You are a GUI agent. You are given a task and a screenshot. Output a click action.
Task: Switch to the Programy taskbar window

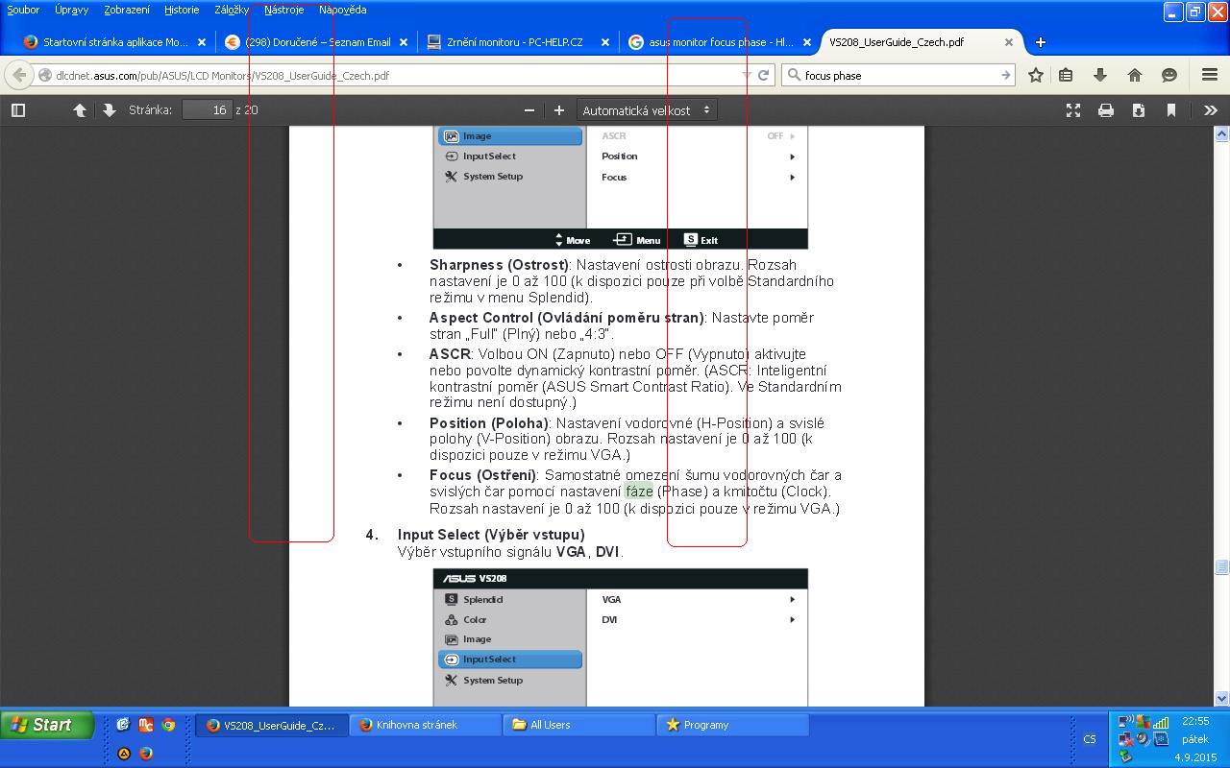pos(732,725)
